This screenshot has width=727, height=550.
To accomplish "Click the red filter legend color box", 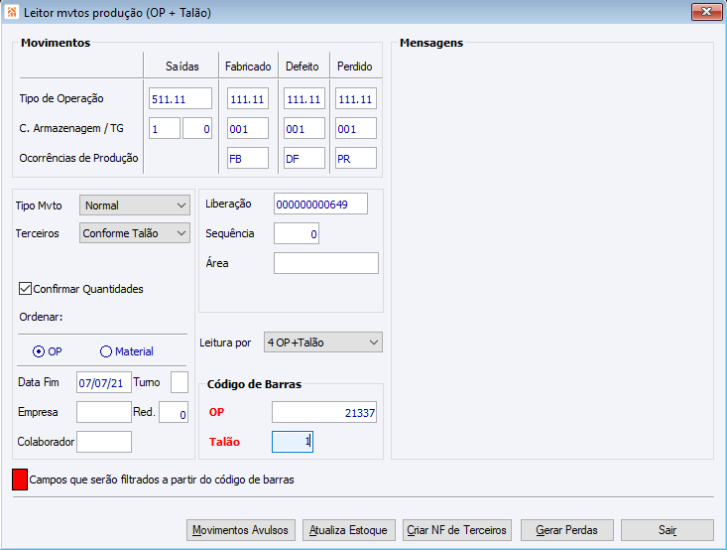I will pyautogui.click(x=19, y=480).
